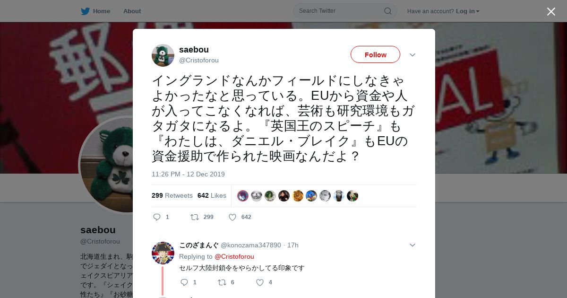Open the @Cristoforou reply mention link
The height and width of the screenshot is (298, 567).
point(234,256)
